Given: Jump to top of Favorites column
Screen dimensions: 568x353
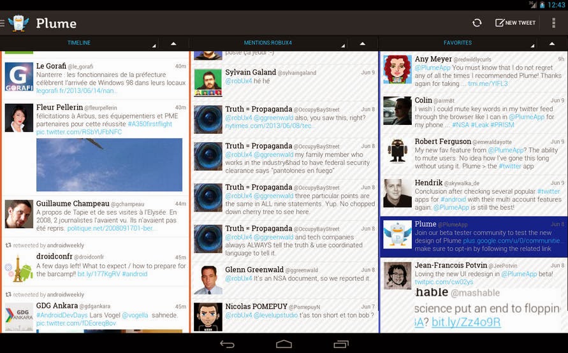Looking at the screenshot, I should (x=551, y=43).
